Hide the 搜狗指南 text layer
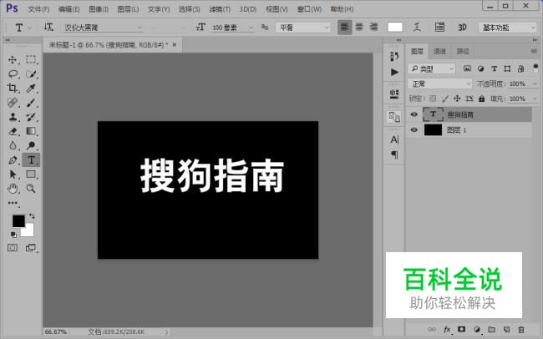This screenshot has height=339, width=543. coord(414,114)
